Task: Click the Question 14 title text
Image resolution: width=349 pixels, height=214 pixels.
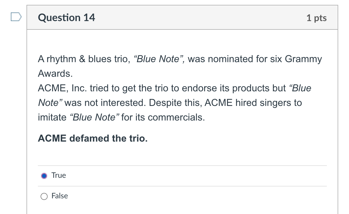Action: point(66,17)
